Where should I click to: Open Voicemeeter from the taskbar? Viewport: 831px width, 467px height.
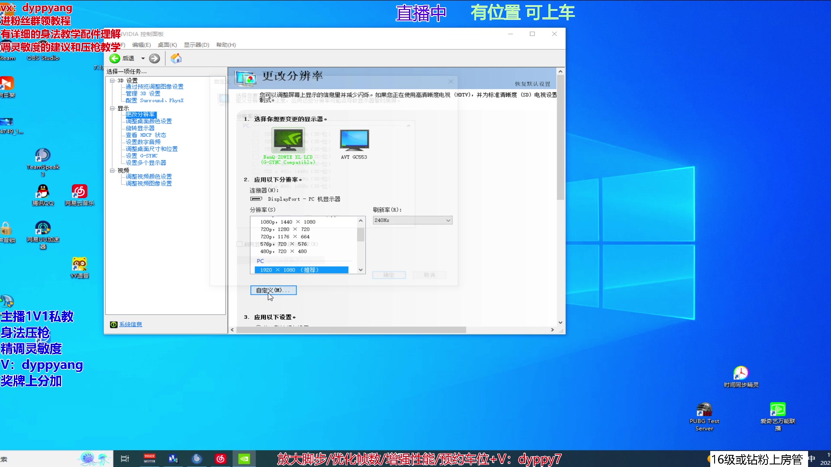coord(149,459)
